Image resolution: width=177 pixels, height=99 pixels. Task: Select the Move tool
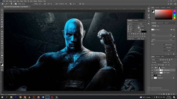(x=2, y=10)
